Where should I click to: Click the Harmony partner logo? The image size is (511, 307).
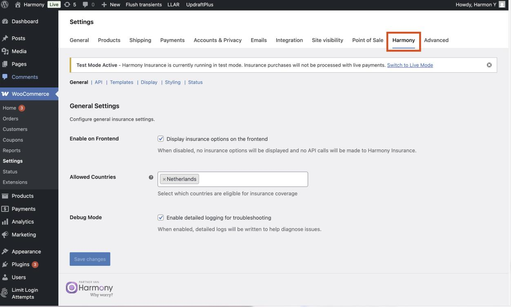pyautogui.click(x=89, y=289)
